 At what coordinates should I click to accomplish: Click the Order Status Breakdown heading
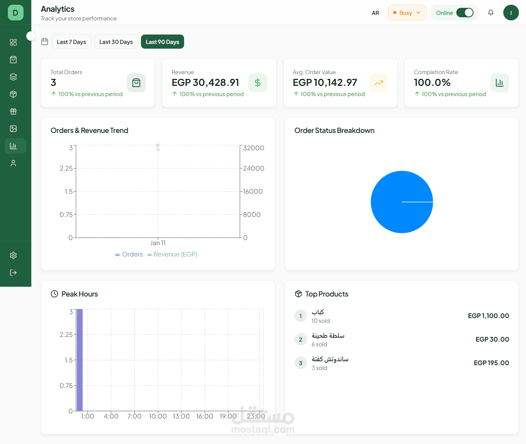click(x=334, y=130)
